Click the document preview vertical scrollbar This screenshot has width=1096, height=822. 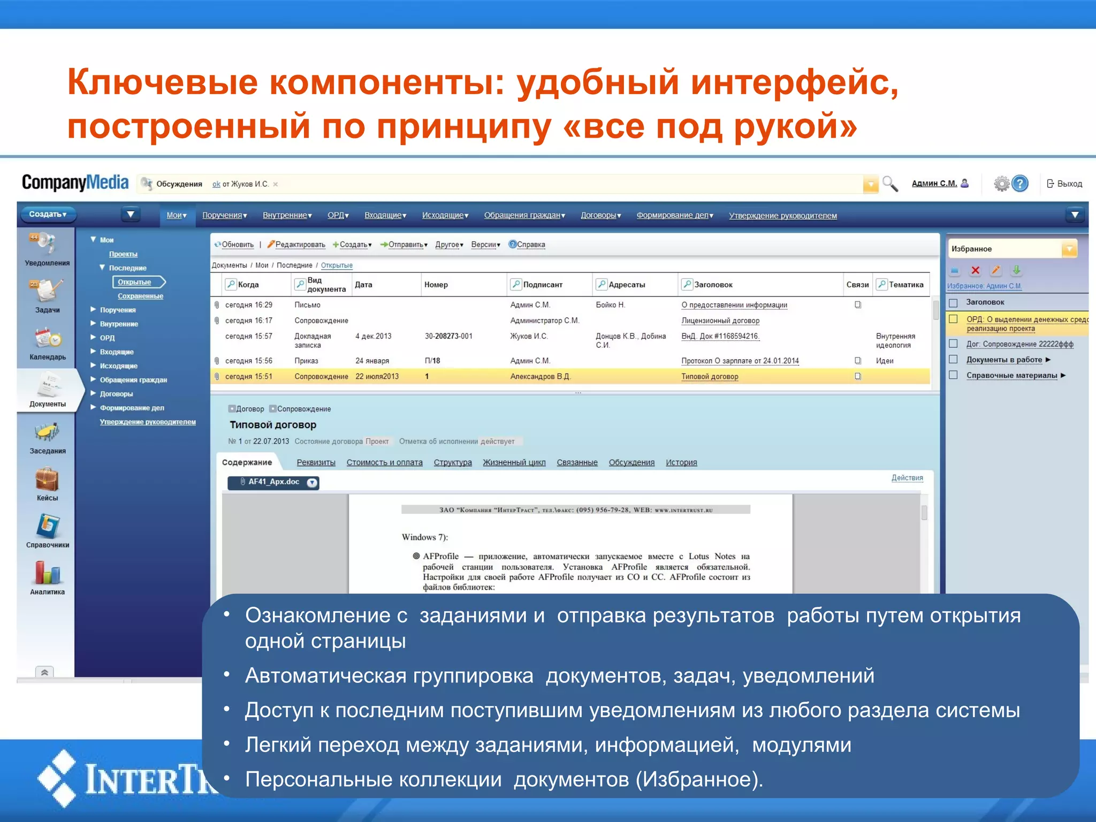[x=924, y=512]
